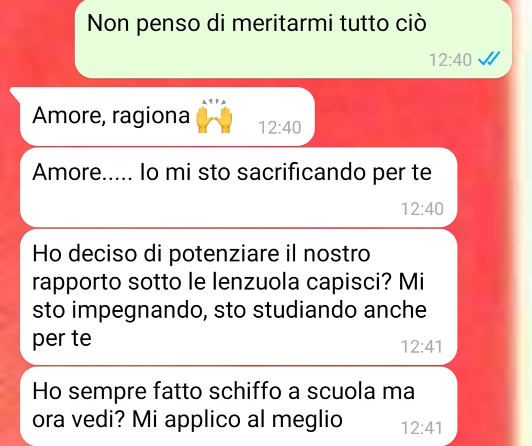Click the 12:40 timestamp on the green message
Image resolution: width=532 pixels, height=446 pixels.
coord(450,60)
